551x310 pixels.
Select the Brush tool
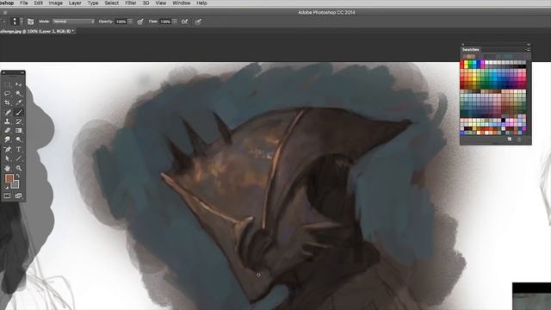point(19,112)
